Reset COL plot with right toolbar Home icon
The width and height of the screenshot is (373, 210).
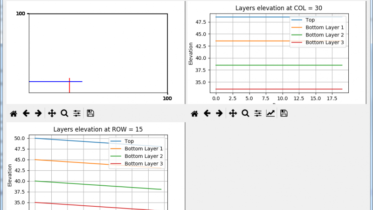pos(194,113)
